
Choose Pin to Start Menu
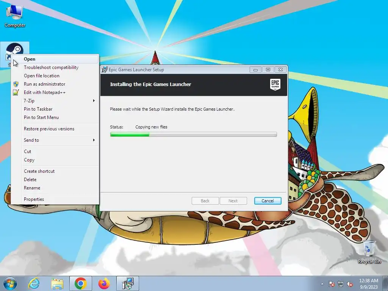(x=55, y=117)
